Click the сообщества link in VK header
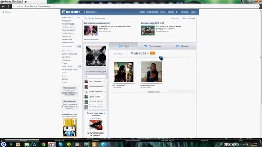 point(152,12)
